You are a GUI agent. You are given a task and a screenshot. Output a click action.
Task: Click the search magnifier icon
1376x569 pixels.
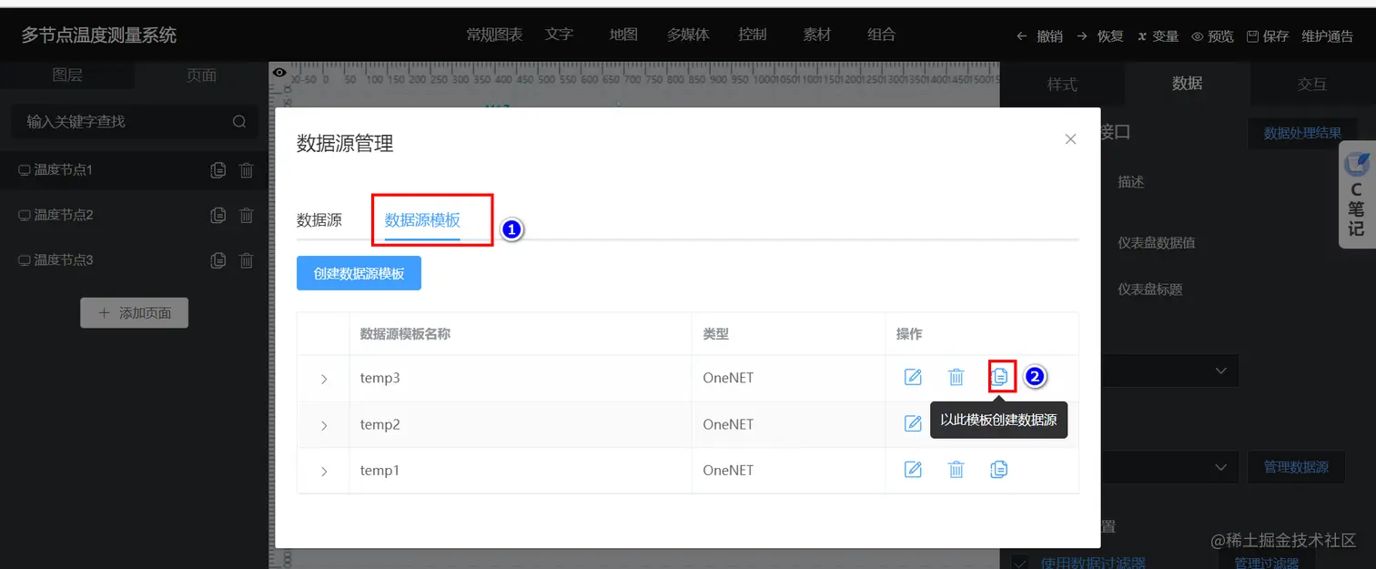[x=239, y=121]
